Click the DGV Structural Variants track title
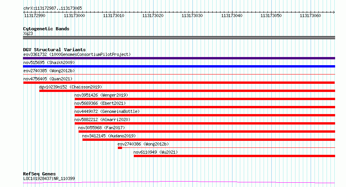346x187 pixels. pyautogui.click(x=54, y=50)
